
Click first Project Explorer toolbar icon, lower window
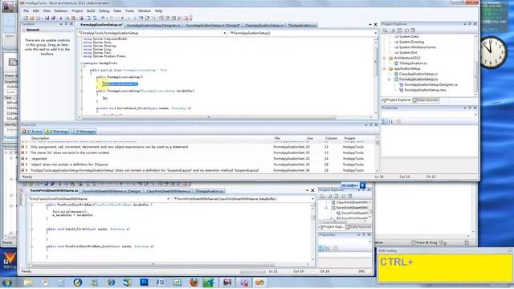pyautogui.click(x=322, y=196)
